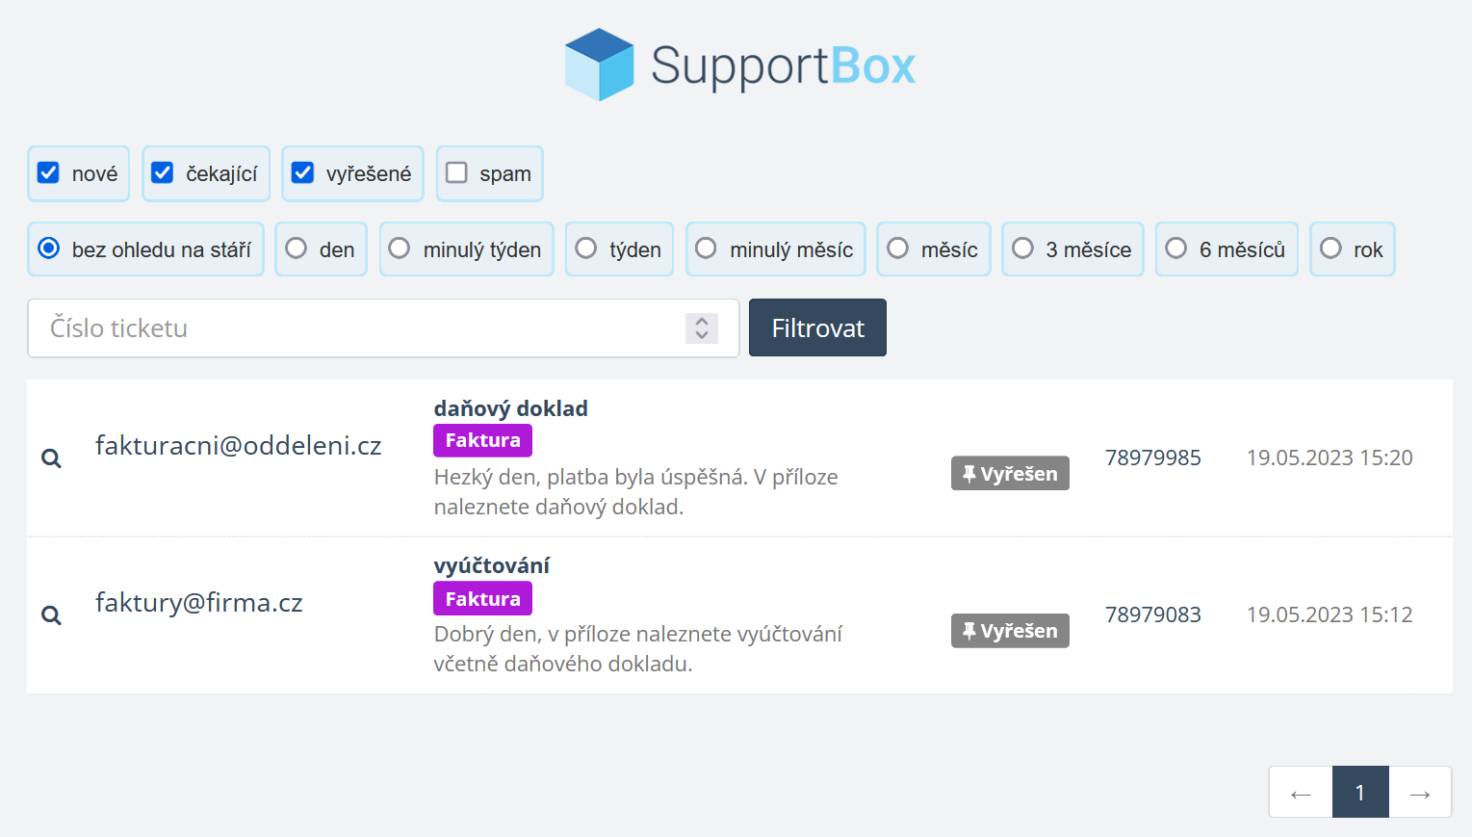Image resolution: width=1472 pixels, height=837 pixels.
Task: Select the den age filter
Action: (x=297, y=248)
